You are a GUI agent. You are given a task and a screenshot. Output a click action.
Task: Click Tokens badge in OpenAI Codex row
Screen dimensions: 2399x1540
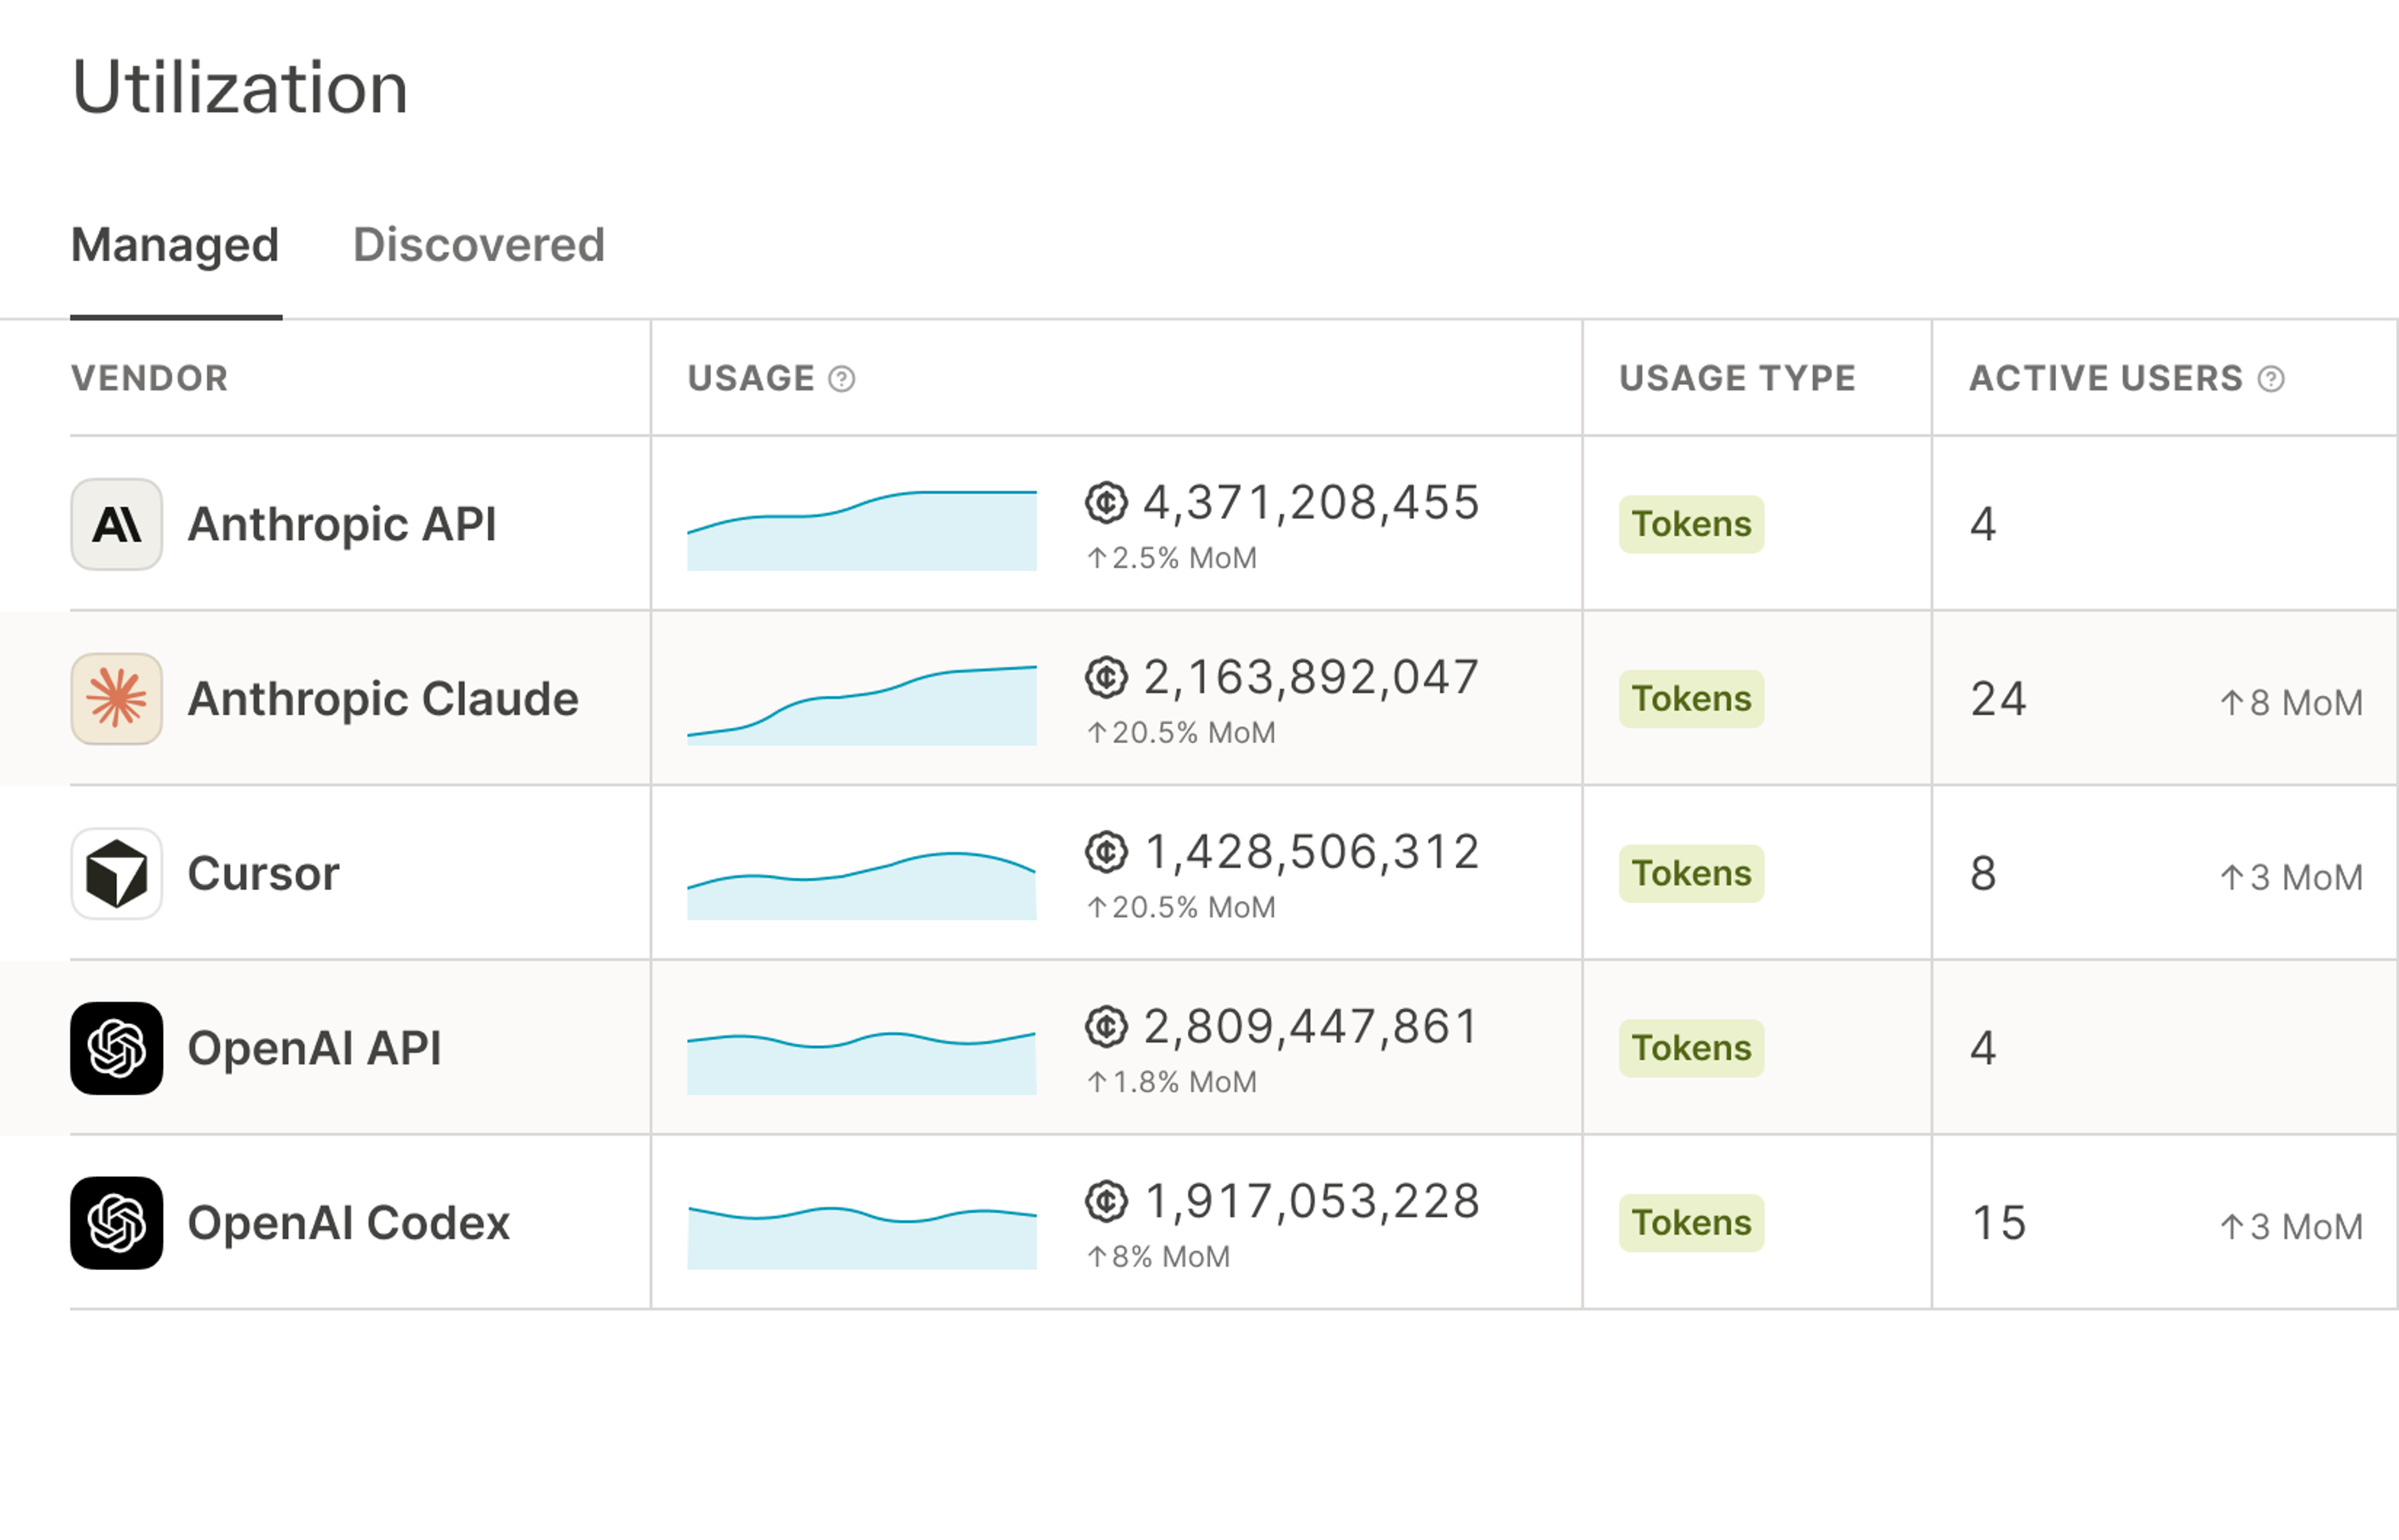pyautogui.click(x=1691, y=1223)
